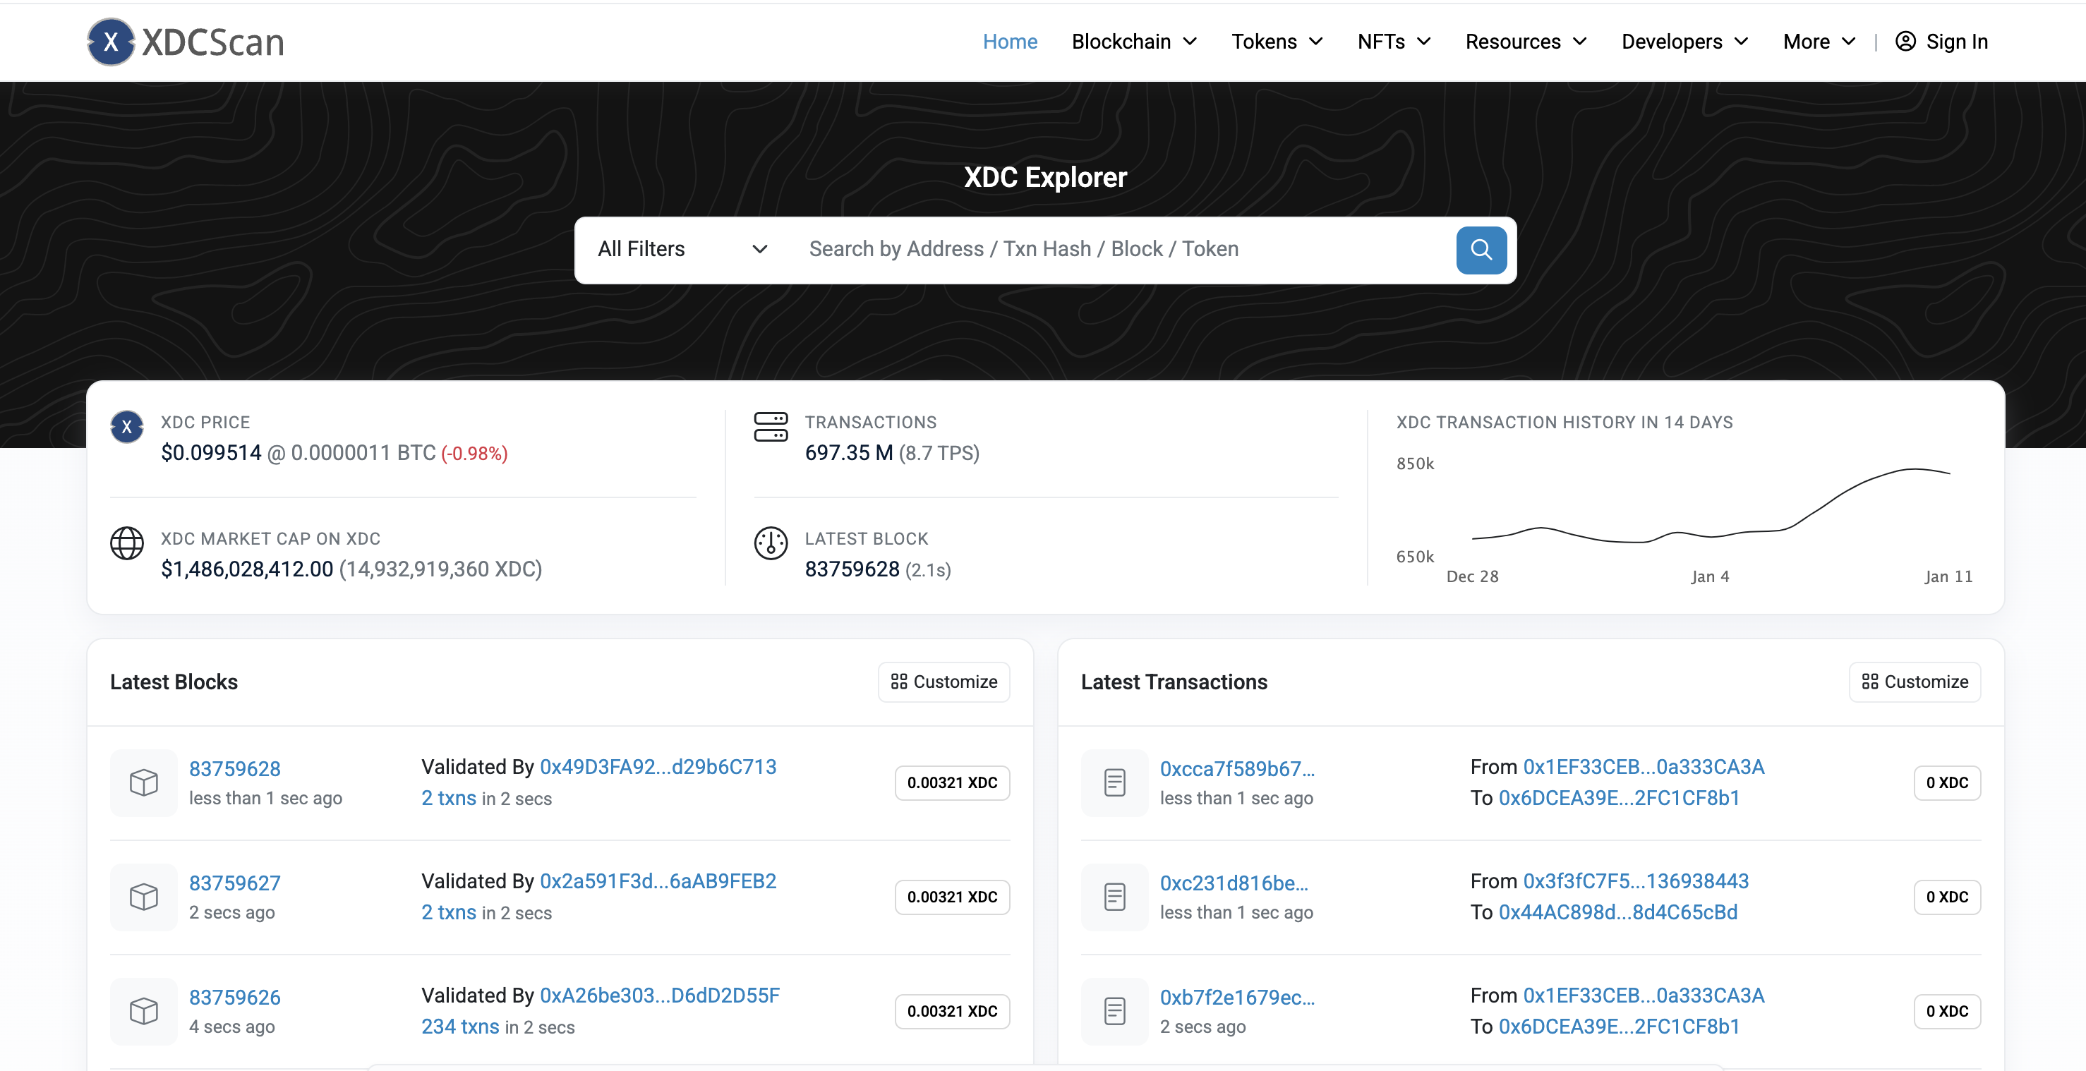Viewport: 2086px width, 1071px height.
Task: Expand the Blockchain menu
Action: 1134,42
